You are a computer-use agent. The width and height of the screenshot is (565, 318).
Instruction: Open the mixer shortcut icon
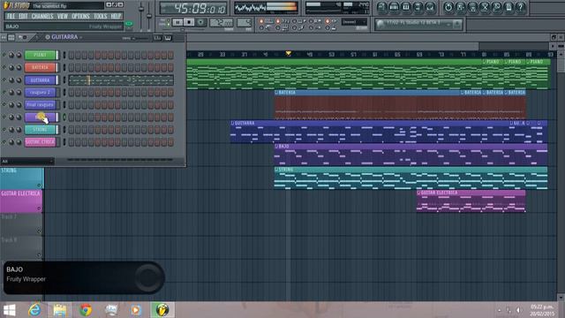pos(430,7)
